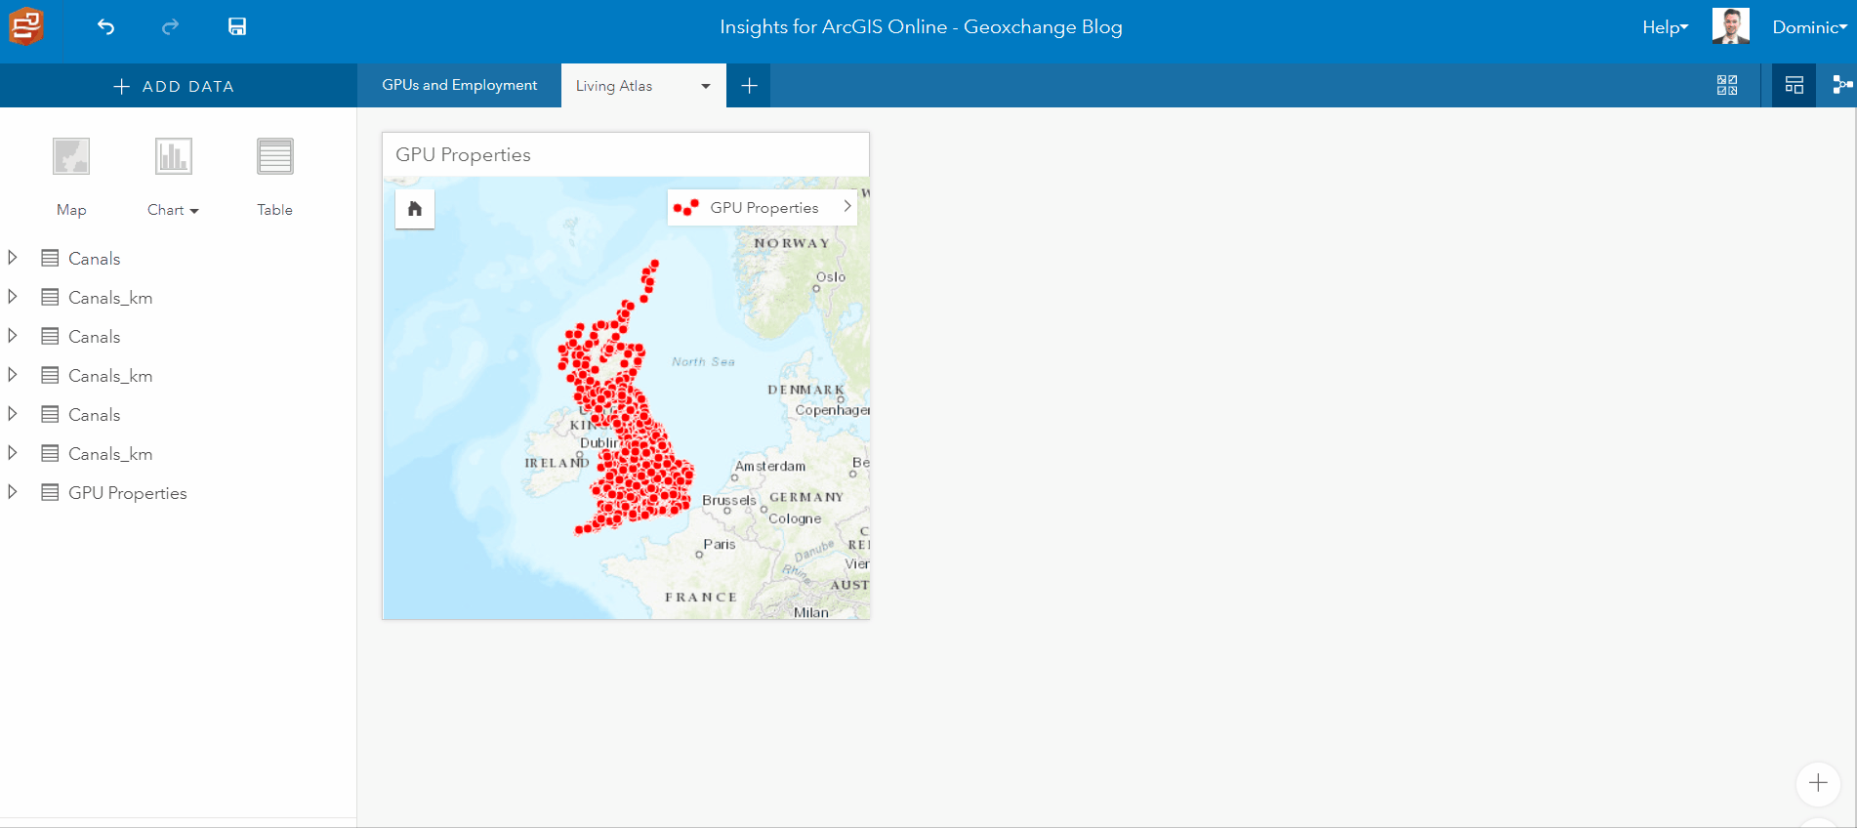
Task: Click the table icon beside GPU Properties dataset
Action: [50, 492]
